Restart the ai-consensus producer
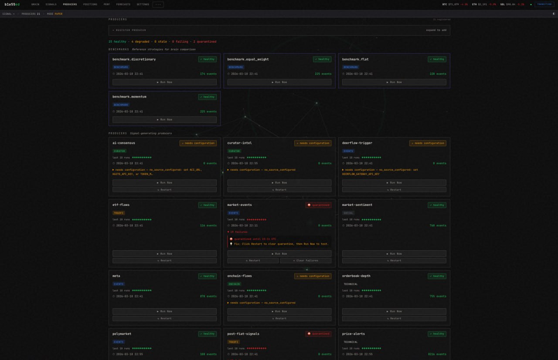The width and height of the screenshot is (558, 360). click(164, 189)
